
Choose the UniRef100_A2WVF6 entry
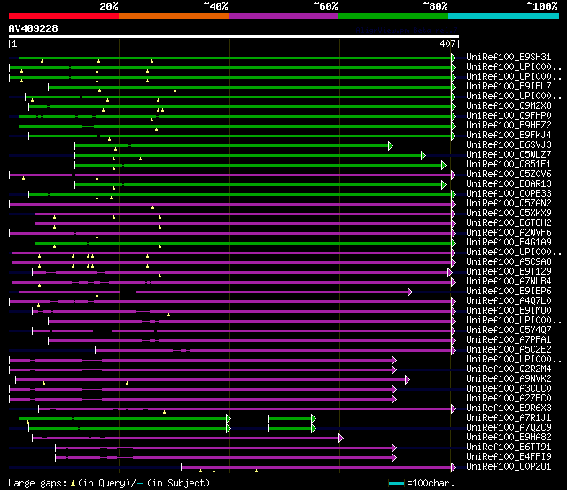[x=509, y=233]
